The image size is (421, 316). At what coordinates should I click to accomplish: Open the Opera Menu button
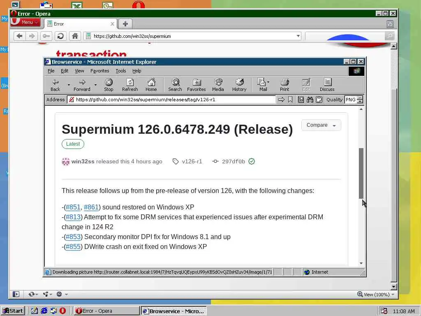pos(25,22)
